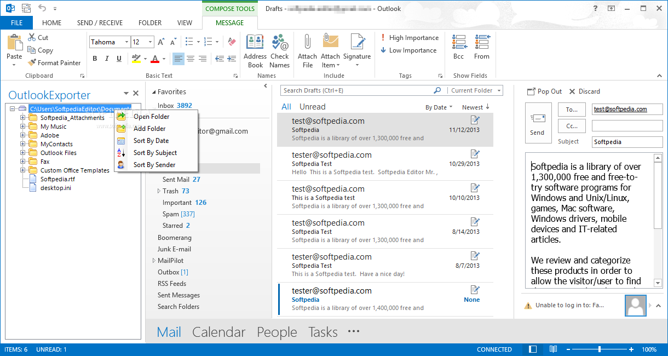Toggle italic formatting
This screenshot has width=668, height=356.
click(106, 59)
